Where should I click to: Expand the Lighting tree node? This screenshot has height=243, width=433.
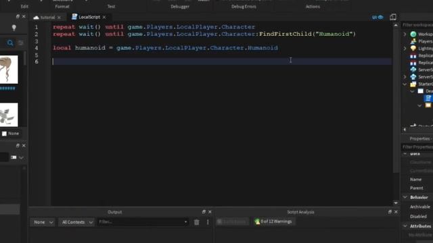coord(405,49)
